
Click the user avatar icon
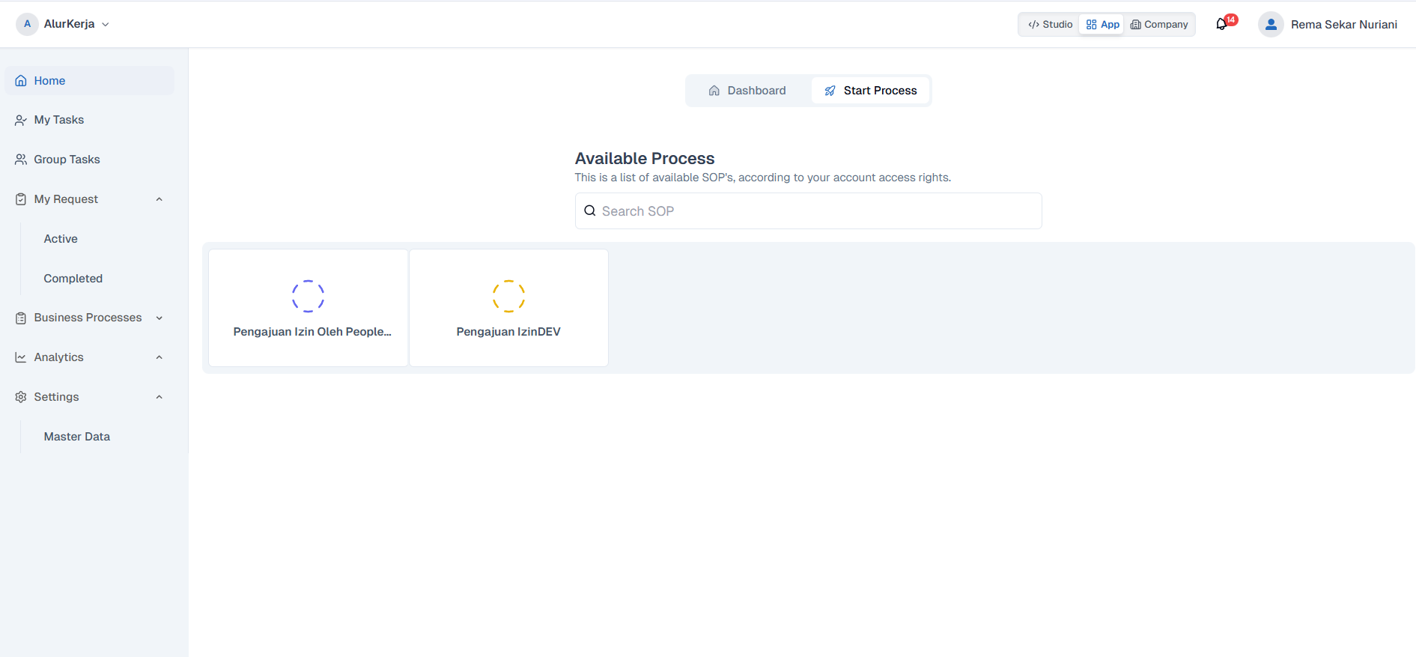[x=1271, y=25]
